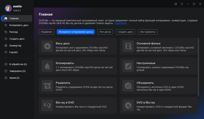Open Создать диск in the sidebar
Image resolution: width=204 pixels, height=119 pixels.
[17, 39]
